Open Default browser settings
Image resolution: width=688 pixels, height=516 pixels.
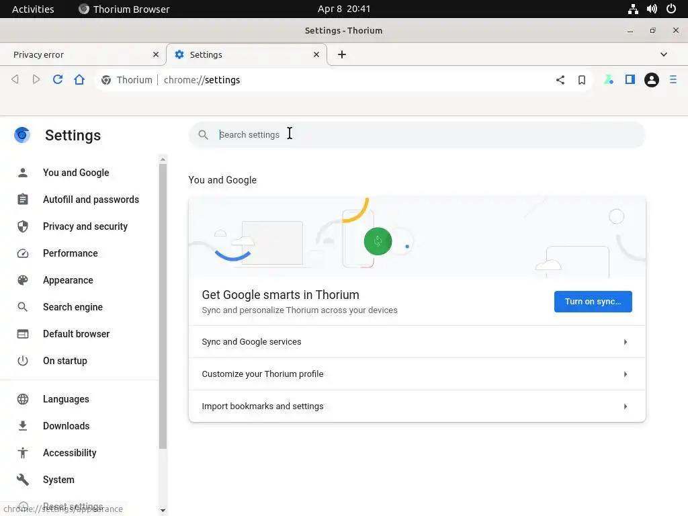click(x=77, y=334)
